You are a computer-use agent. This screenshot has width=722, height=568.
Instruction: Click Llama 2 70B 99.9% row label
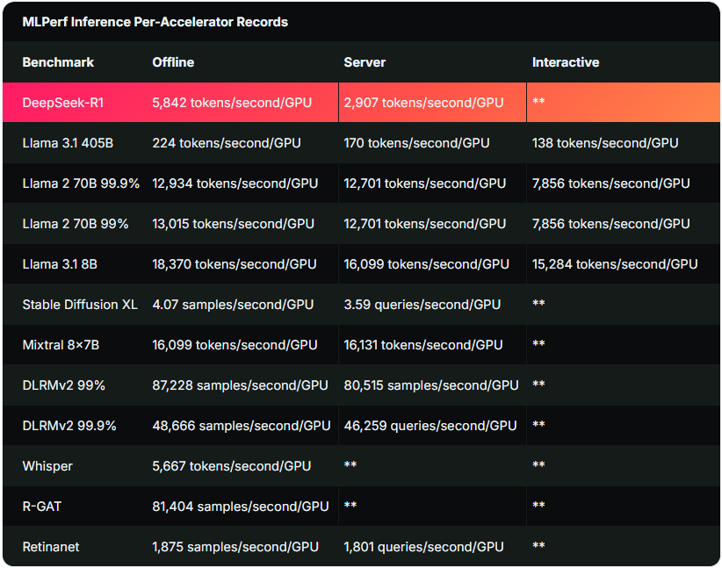coord(81,183)
